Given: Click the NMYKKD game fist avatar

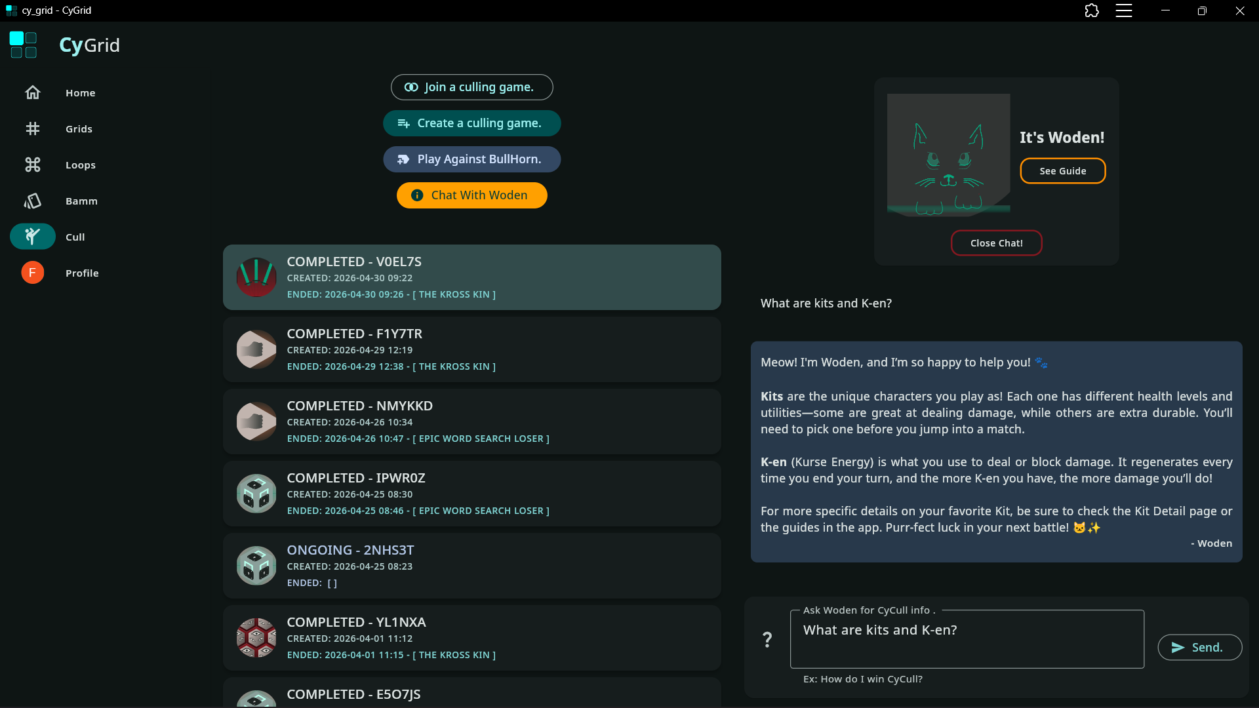Looking at the screenshot, I should (x=256, y=422).
